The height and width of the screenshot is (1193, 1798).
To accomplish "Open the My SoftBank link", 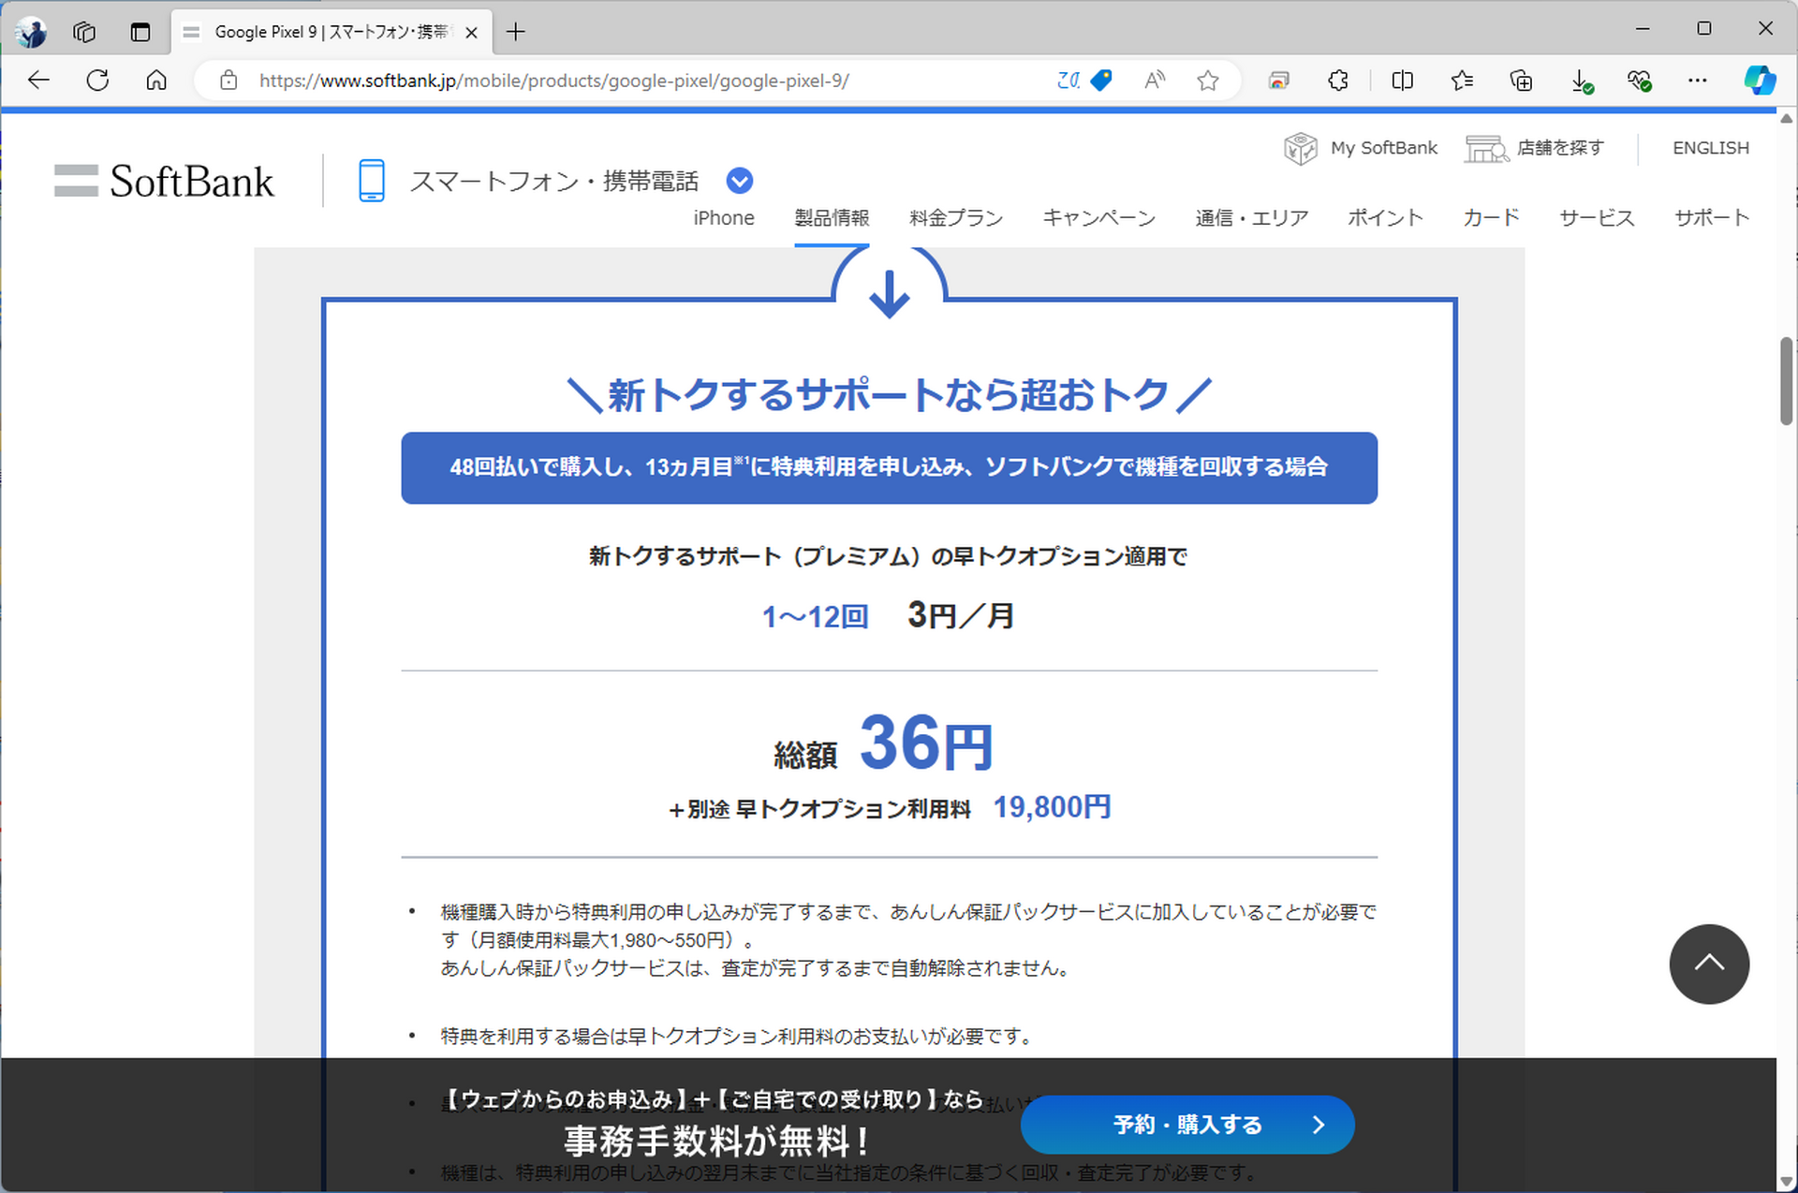I will [x=1361, y=148].
